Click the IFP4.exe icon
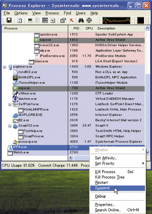 [x=10, y=147]
